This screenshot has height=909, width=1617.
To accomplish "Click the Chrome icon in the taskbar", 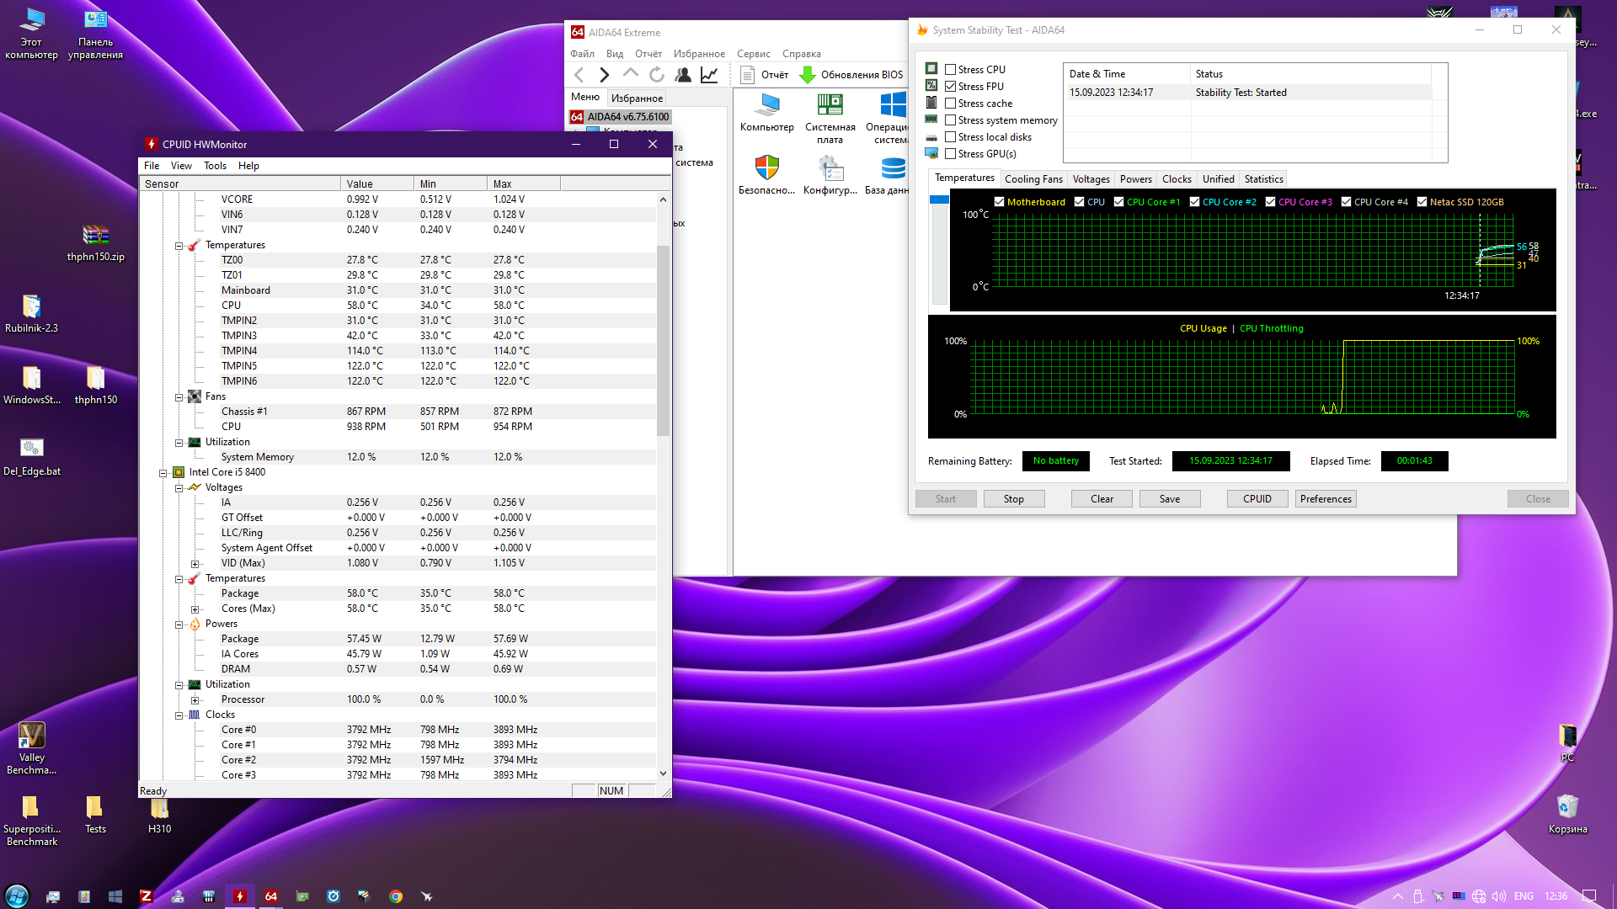I will pyautogui.click(x=396, y=896).
